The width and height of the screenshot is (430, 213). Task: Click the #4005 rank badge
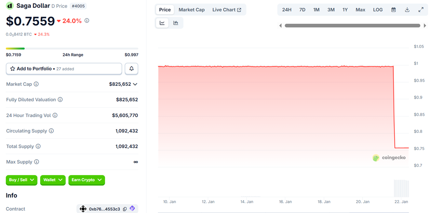tap(78, 6)
